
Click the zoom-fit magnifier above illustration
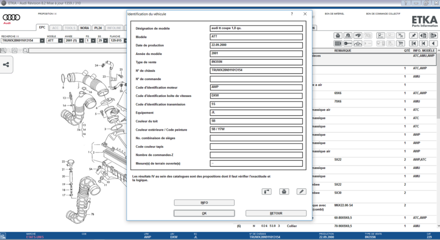[15, 50]
